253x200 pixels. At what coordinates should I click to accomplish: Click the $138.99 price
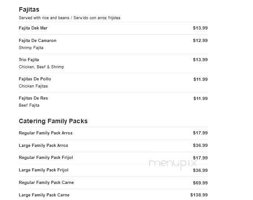point(199,195)
